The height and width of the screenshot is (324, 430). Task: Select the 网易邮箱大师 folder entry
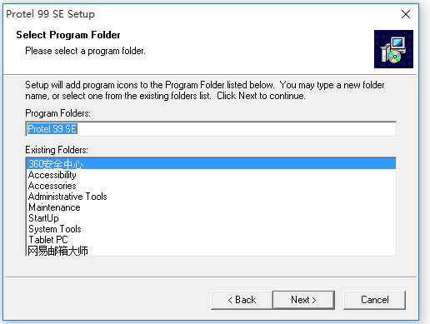(211, 251)
